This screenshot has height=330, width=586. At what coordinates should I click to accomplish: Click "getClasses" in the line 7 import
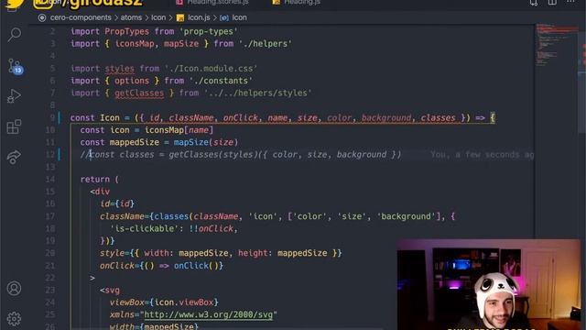point(139,93)
